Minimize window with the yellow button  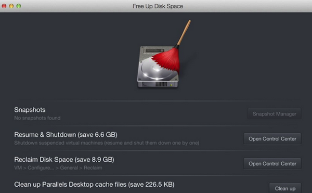click(11, 6)
